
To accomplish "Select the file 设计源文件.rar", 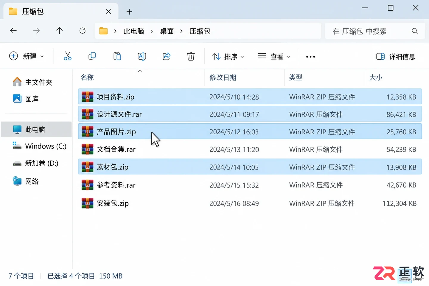I will coord(250,114).
